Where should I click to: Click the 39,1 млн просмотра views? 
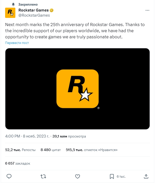pyautogui.click(x=69, y=136)
